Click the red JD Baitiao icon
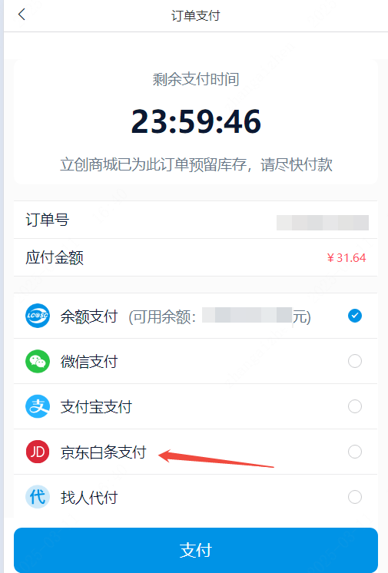The width and height of the screenshot is (388, 573). [38, 452]
